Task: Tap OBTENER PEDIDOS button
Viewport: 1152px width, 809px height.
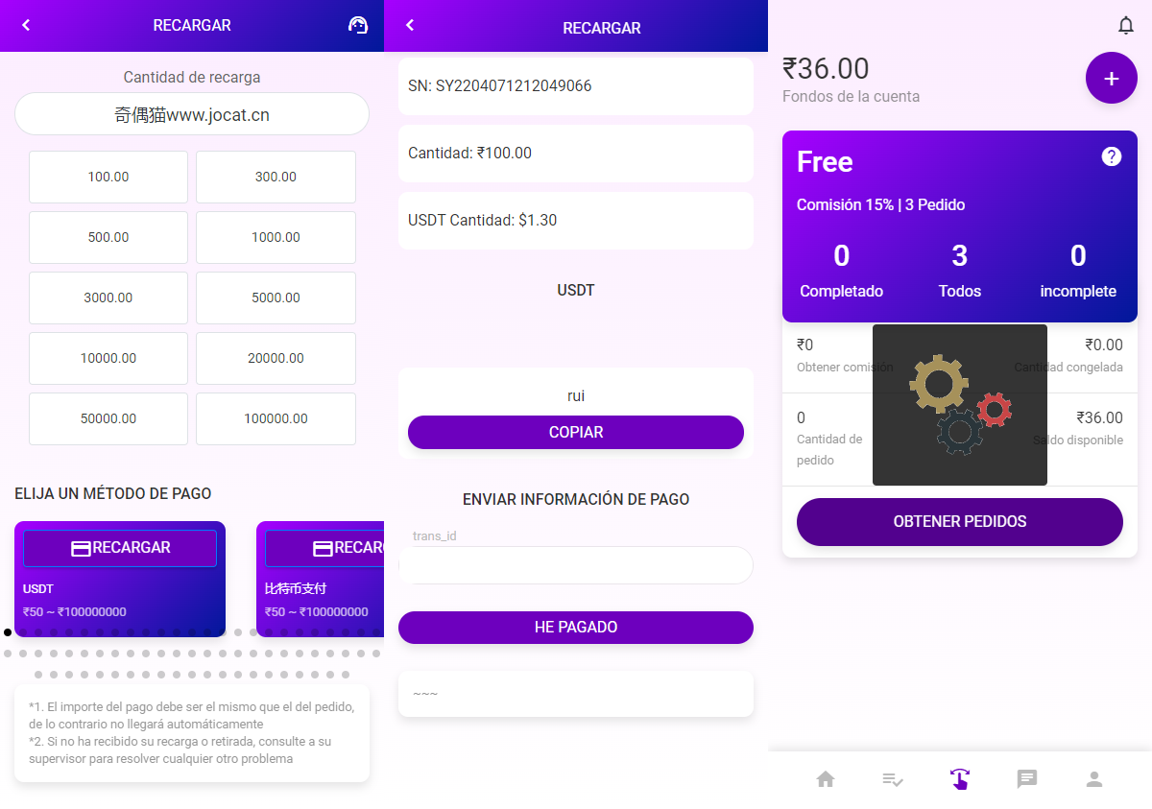Action: (960, 522)
